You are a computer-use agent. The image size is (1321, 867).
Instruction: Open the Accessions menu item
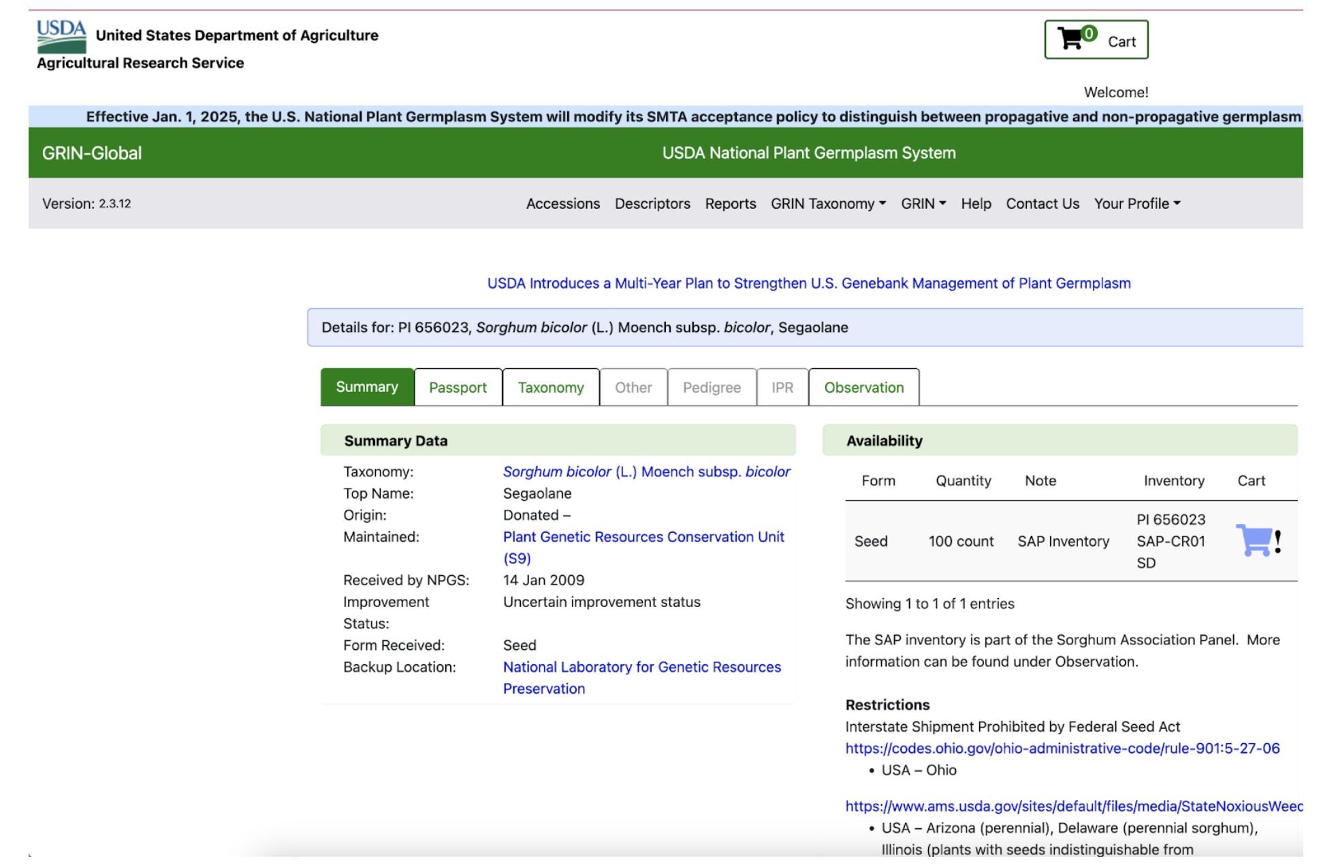pos(562,203)
